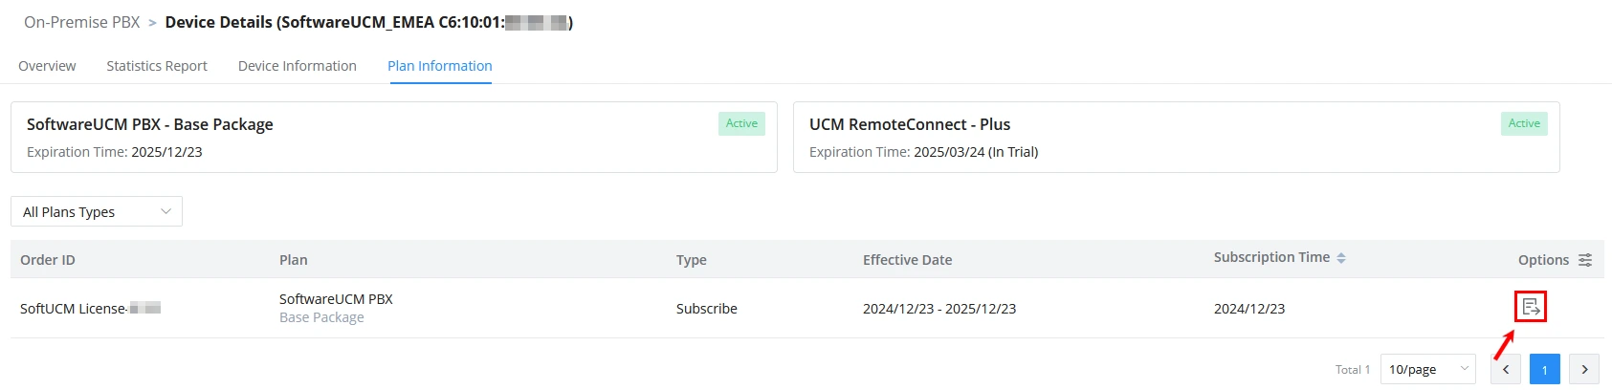Viewport: 1612px width, 390px height.
Task: Click the Order ID column header
Action: coord(48,260)
